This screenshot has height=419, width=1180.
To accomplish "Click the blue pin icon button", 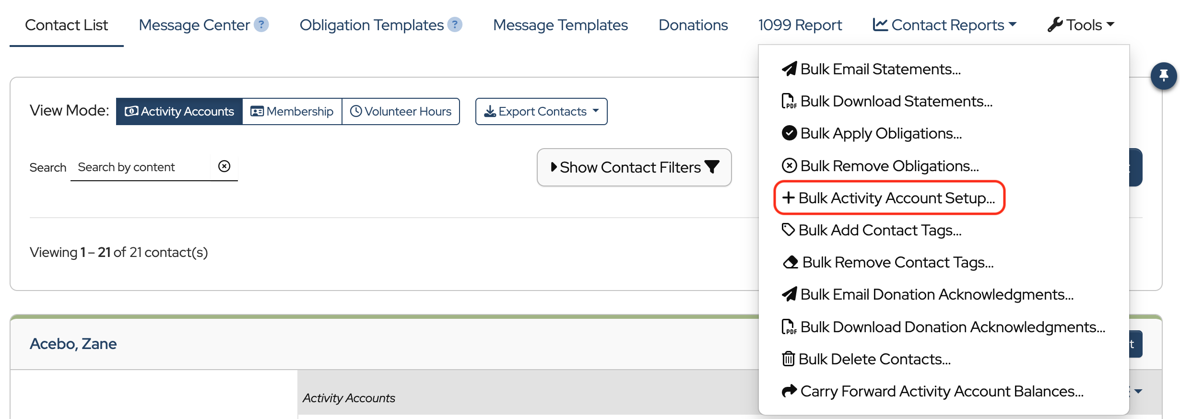I will coord(1163,76).
